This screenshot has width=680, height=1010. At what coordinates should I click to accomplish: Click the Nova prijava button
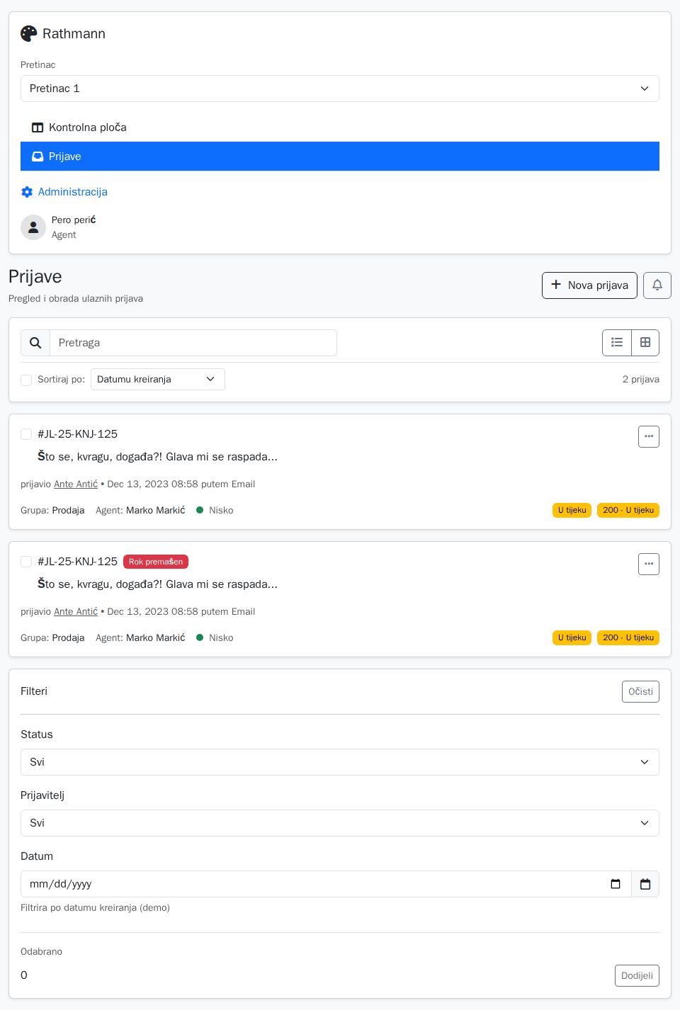tap(589, 285)
